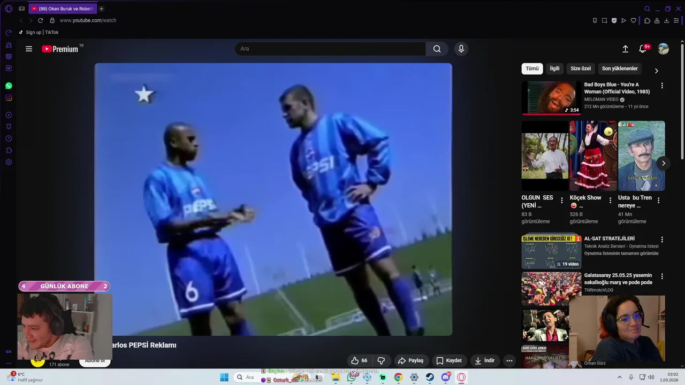Click the Paylaş share button
The width and height of the screenshot is (685, 385).
pyautogui.click(x=410, y=360)
